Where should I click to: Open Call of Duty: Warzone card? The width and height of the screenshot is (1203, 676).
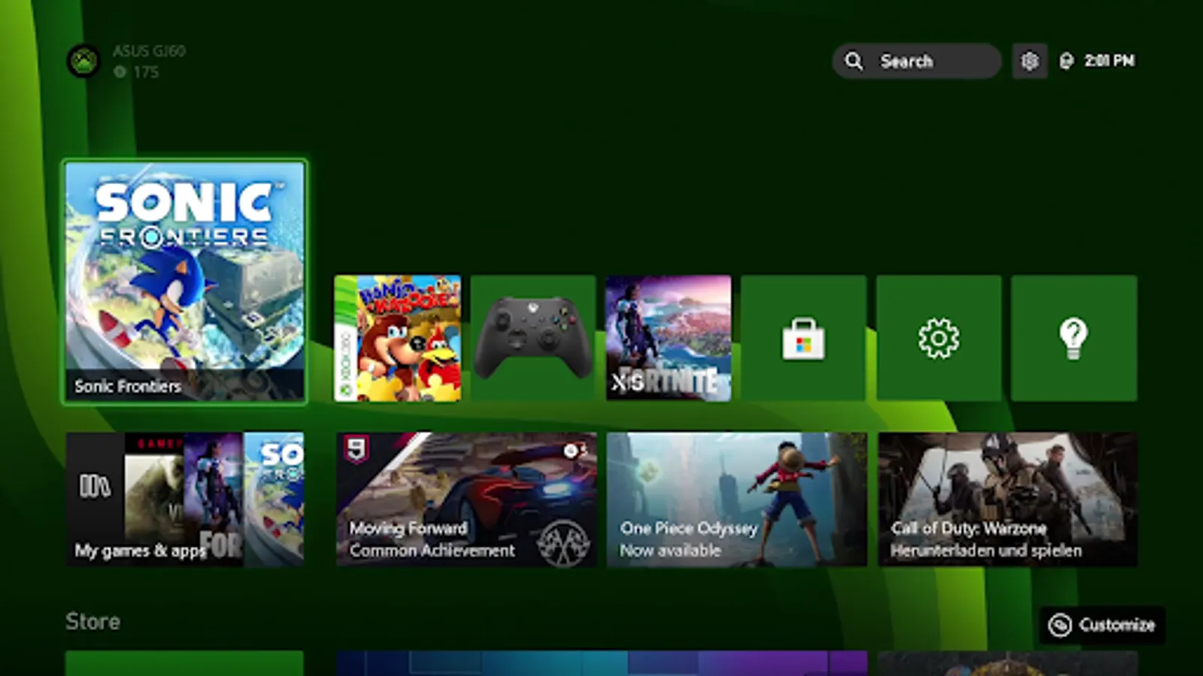coord(1008,499)
